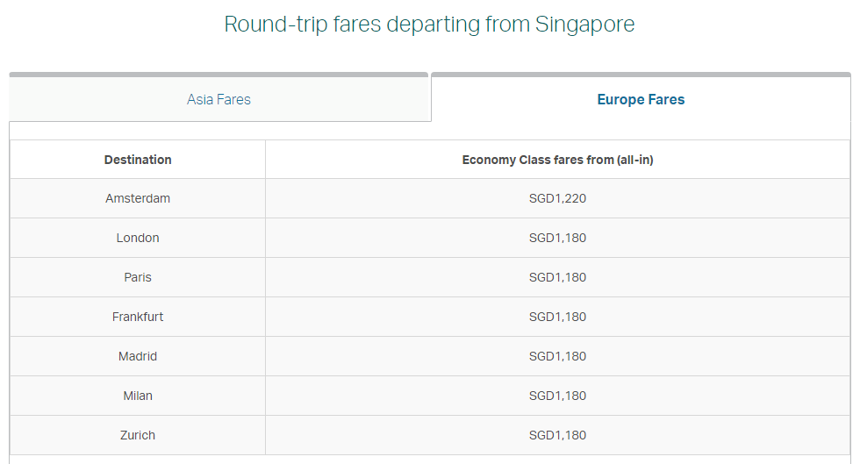The height and width of the screenshot is (464, 860).
Task: Select the Milan destination cell
Action: click(x=138, y=396)
